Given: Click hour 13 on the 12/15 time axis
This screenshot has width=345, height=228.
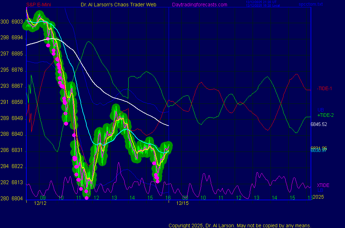Looking at the screenshot, I should tap(256, 198).
